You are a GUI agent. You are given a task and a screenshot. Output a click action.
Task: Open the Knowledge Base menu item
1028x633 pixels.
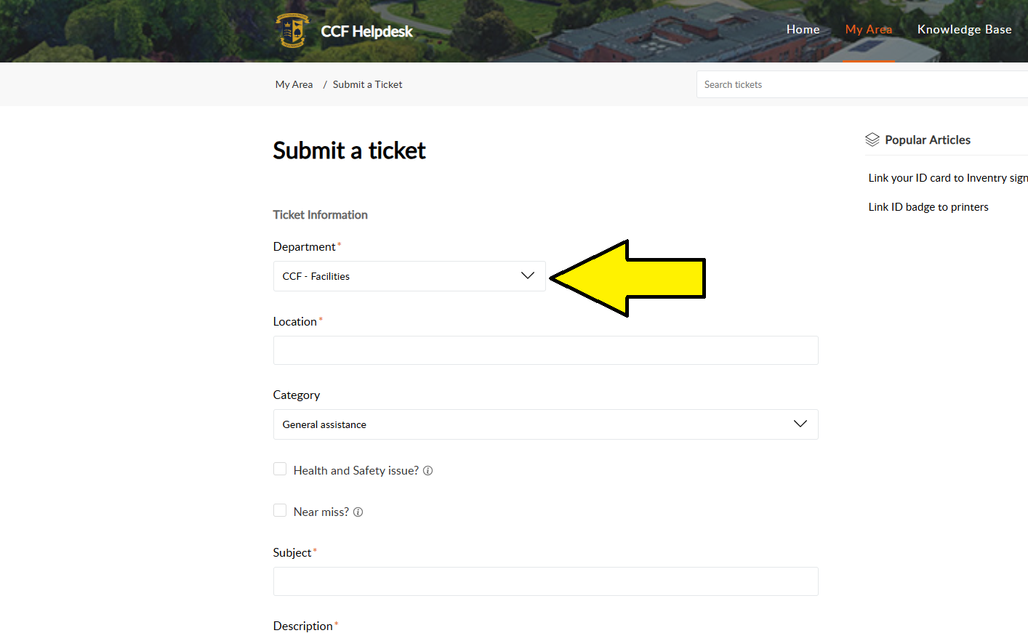click(964, 29)
